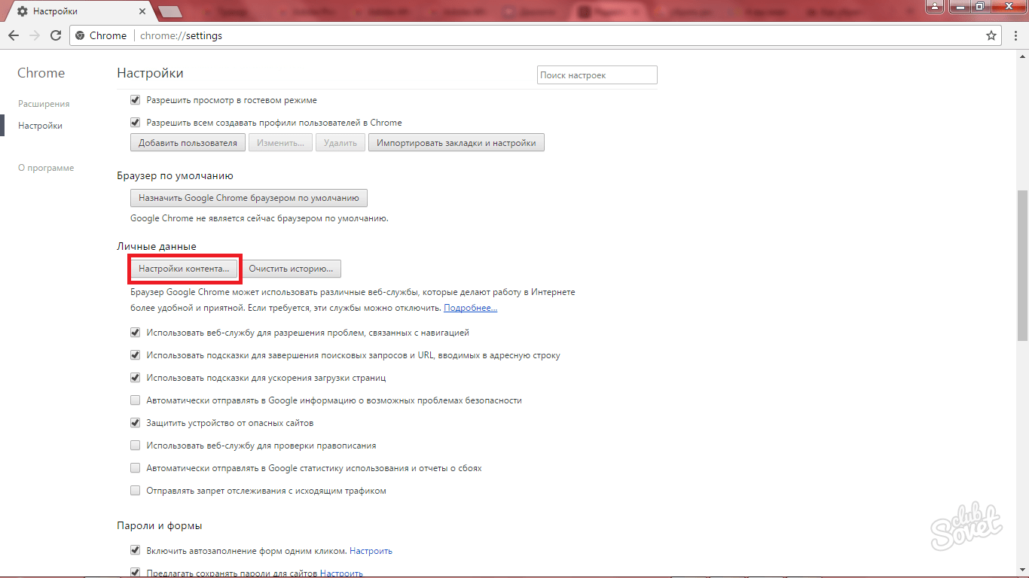This screenshot has width=1029, height=578.
Task: Open 'Настройки контента...' dialog
Action: tap(184, 269)
